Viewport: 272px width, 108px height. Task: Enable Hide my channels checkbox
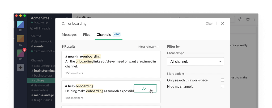tap(223, 86)
